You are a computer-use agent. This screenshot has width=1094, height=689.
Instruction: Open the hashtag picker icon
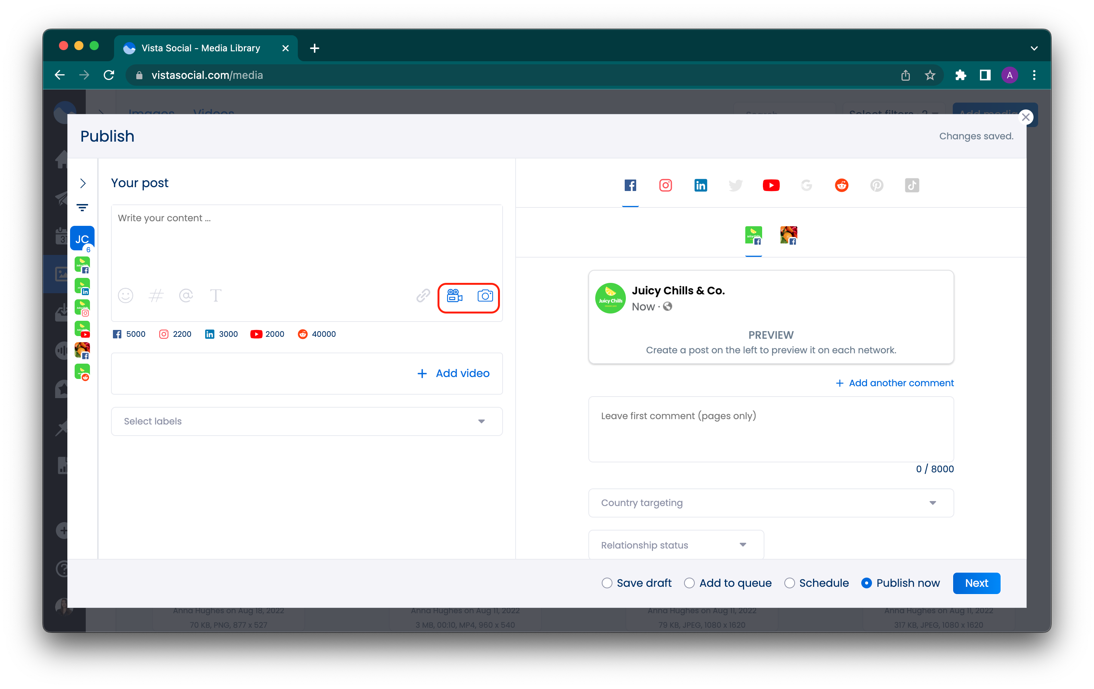point(156,296)
